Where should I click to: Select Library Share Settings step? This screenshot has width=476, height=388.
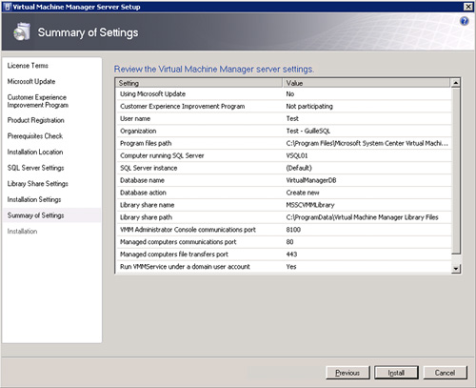coord(38,184)
